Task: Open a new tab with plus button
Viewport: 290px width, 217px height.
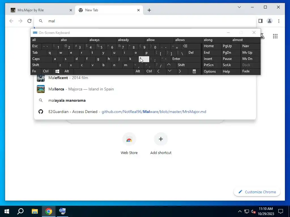Action: (149, 10)
